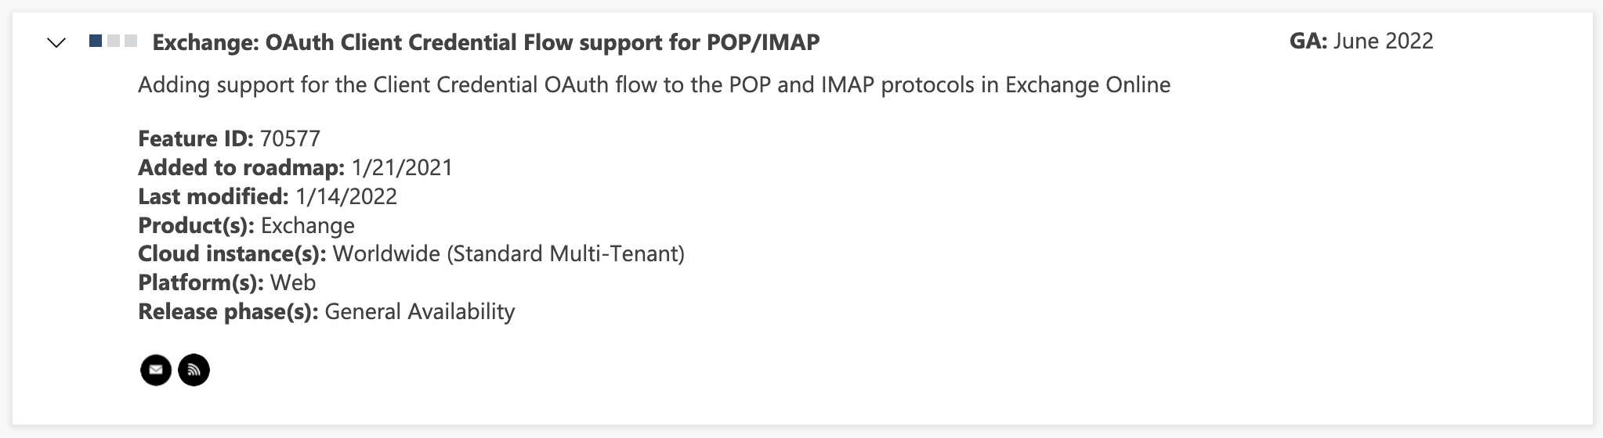
Task: Click 'Worldwide (Standard Multi-Tenant)' value
Action: pyautogui.click(x=508, y=253)
